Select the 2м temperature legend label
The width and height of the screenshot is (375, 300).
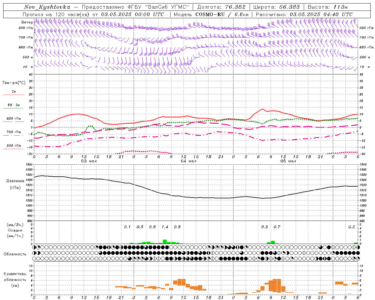click(14, 92)
